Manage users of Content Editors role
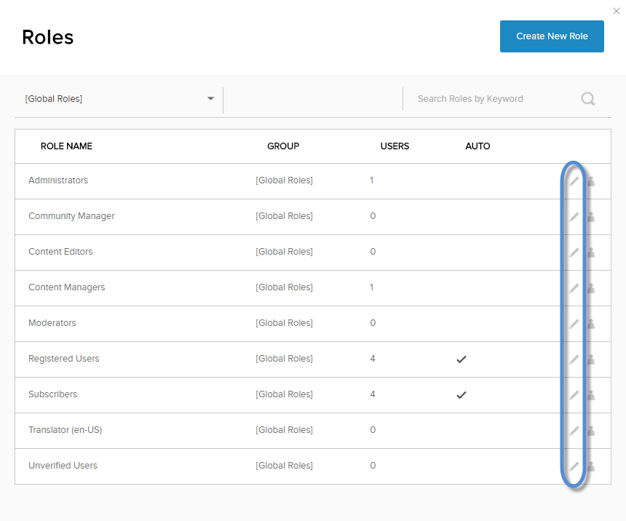 pyautogui.click(x=591, y=252)
